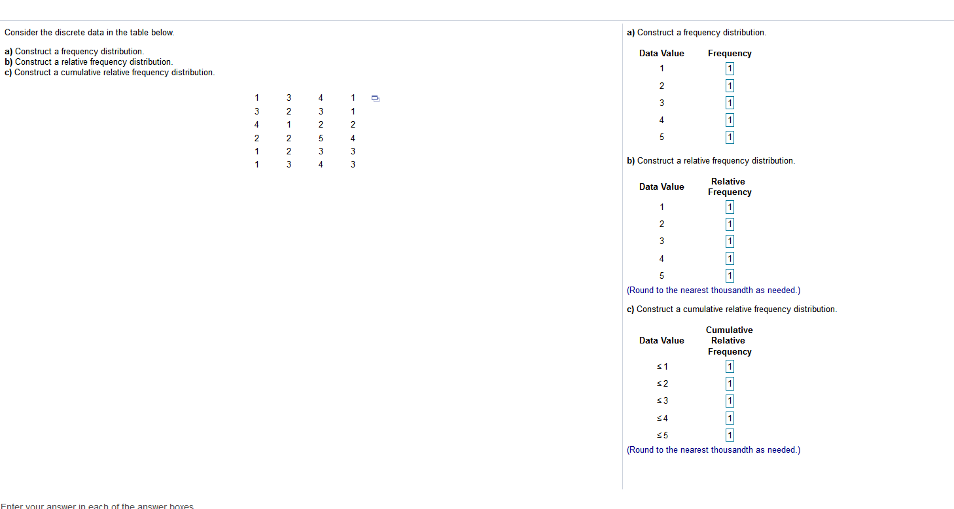This screenshot has width=954, height=509.
Task: Click the cumulative relative frequency box for ≤2
Action: pos(729,383)
